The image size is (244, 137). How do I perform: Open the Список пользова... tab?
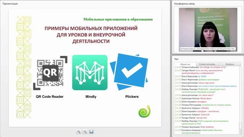coord(207,64)
